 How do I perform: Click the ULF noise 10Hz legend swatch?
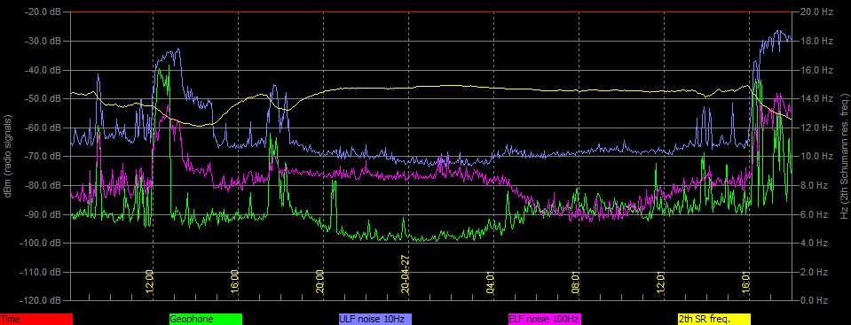(x=375, y=320)
